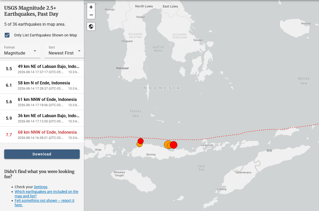Click the Palopo label on the map

pyautogui.click(x=141, y=17)
